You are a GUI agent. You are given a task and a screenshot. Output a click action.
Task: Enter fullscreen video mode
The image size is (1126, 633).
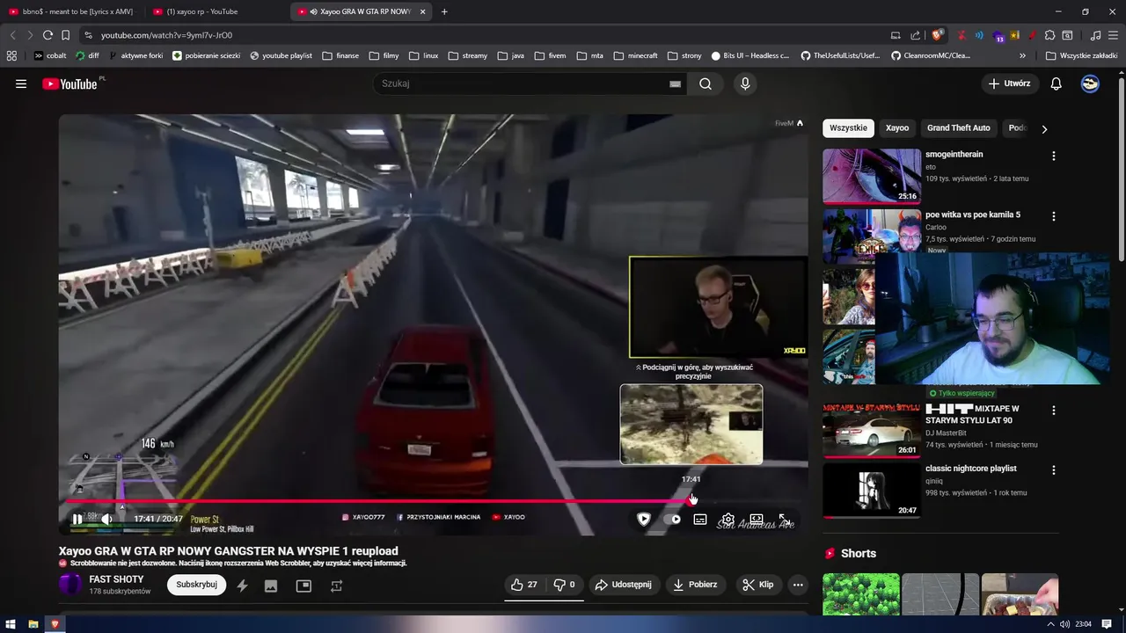(784, 519)
